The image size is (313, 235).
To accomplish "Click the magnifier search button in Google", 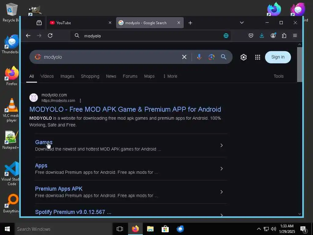I will 223,57.
